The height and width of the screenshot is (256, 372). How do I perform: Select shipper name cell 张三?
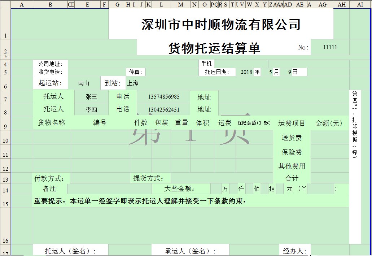pyautogui.click(x=91, y=96)
